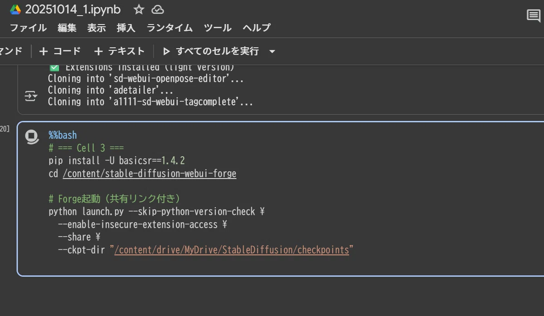Open the 表示 menu
The width and height of the screenshot is (544, 316).
[97, 28]
